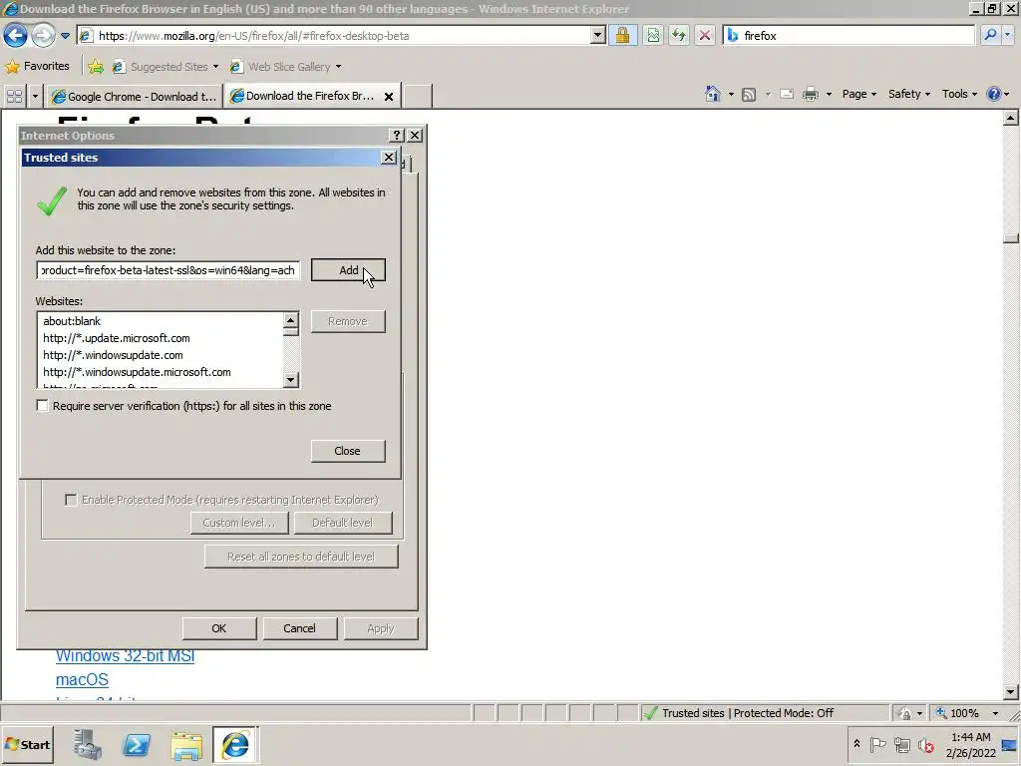The height and width of the screenshot is (766, 1021).
Task: Select http://*.windowsupdate.microsoft.com entry
Action: [x=137, y=372]
